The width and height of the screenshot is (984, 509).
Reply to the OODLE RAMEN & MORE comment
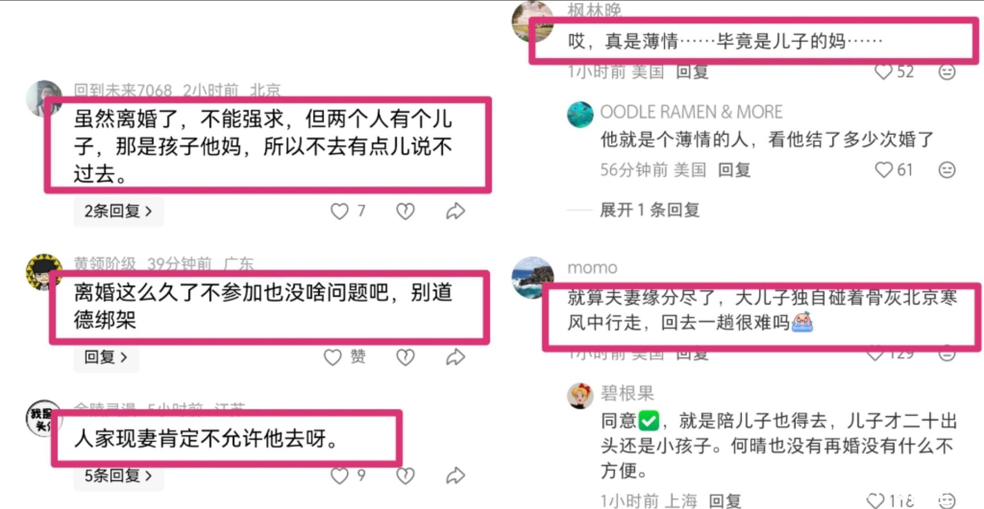click(x=734, y=170)
